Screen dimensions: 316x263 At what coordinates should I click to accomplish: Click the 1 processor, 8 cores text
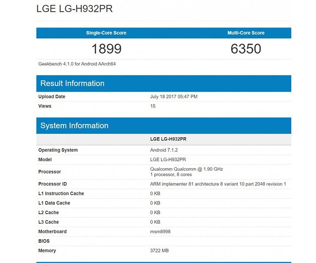click(x=171, y=175)
